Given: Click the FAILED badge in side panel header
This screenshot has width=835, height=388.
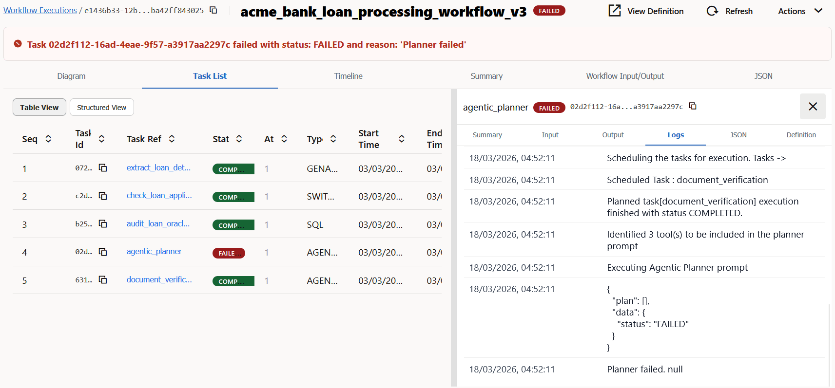Looking at the screenshot, I should pos(549,108).
